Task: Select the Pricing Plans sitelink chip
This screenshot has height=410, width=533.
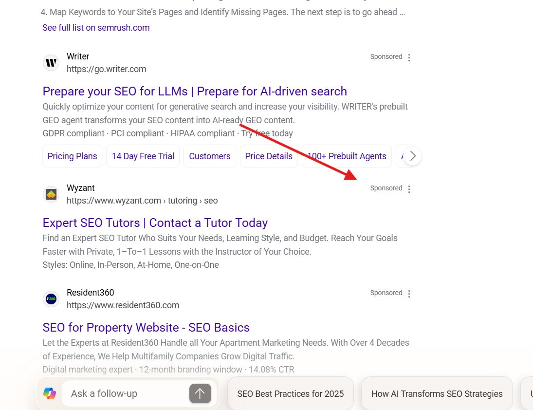Action: (72, 156)
